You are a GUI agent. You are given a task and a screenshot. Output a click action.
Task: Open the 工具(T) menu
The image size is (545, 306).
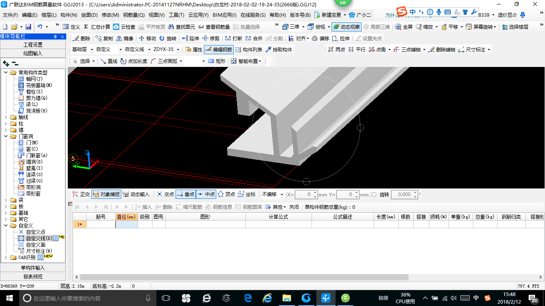[x=176, y=15]
